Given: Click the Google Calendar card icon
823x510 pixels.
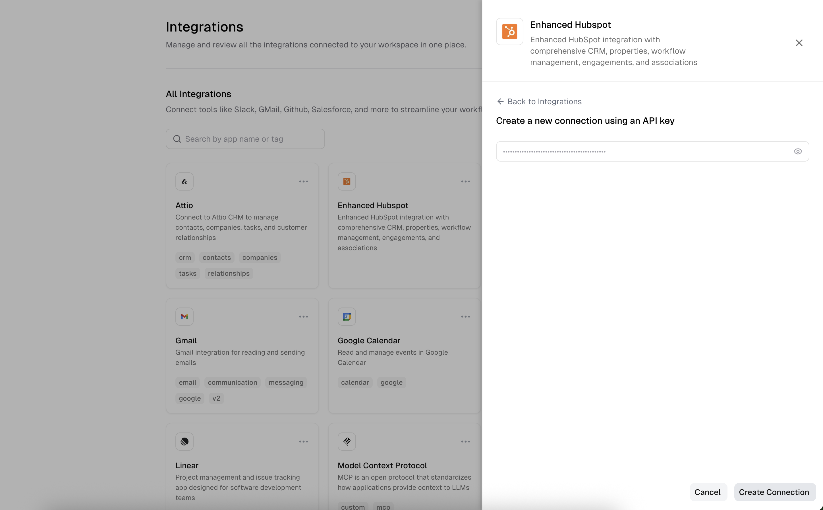Looking at the screenshot, I should [x=346, y=316].
